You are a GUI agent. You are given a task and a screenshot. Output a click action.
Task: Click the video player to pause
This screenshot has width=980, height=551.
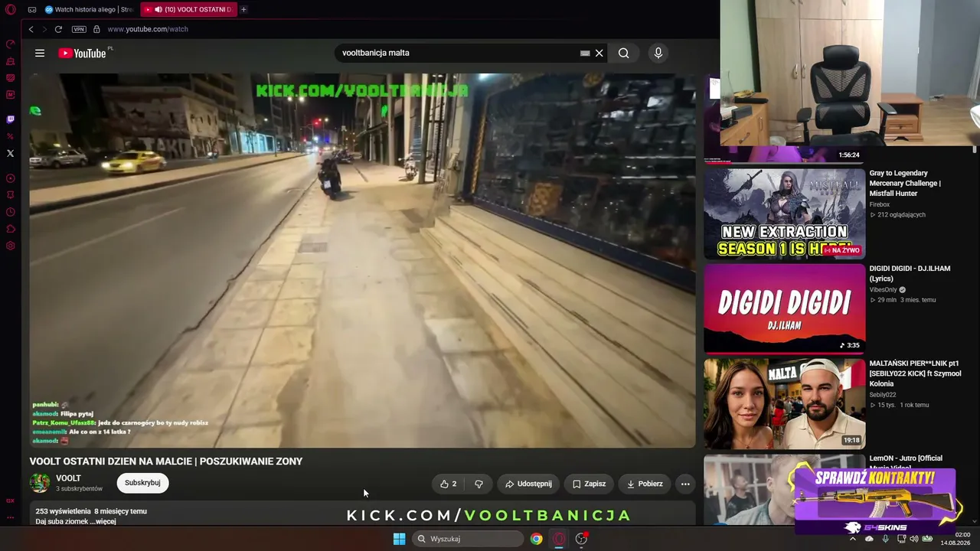coord(362,260)
